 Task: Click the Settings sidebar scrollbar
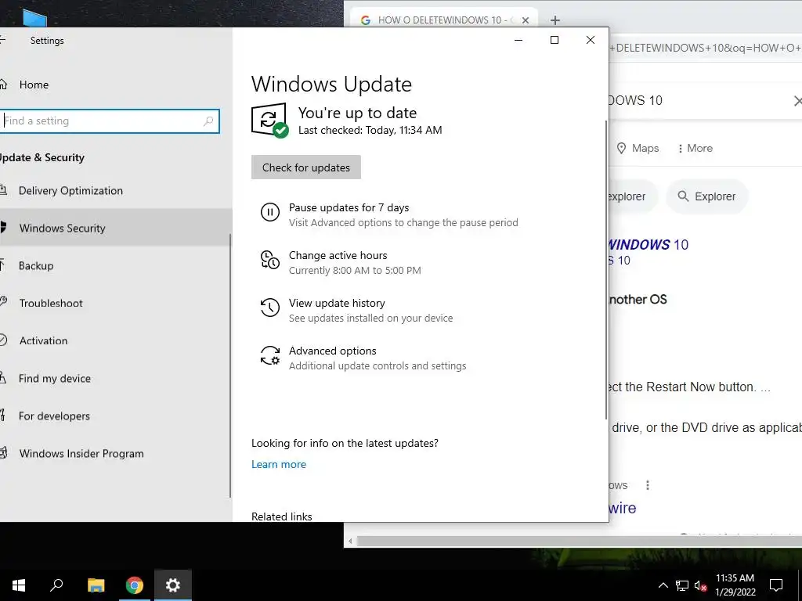click(230, 365)
